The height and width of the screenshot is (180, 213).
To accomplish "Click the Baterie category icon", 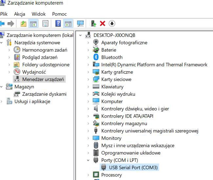I will click(x=96, y=50).
